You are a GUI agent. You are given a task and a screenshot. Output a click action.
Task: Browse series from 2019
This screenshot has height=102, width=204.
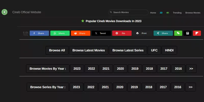134,87
